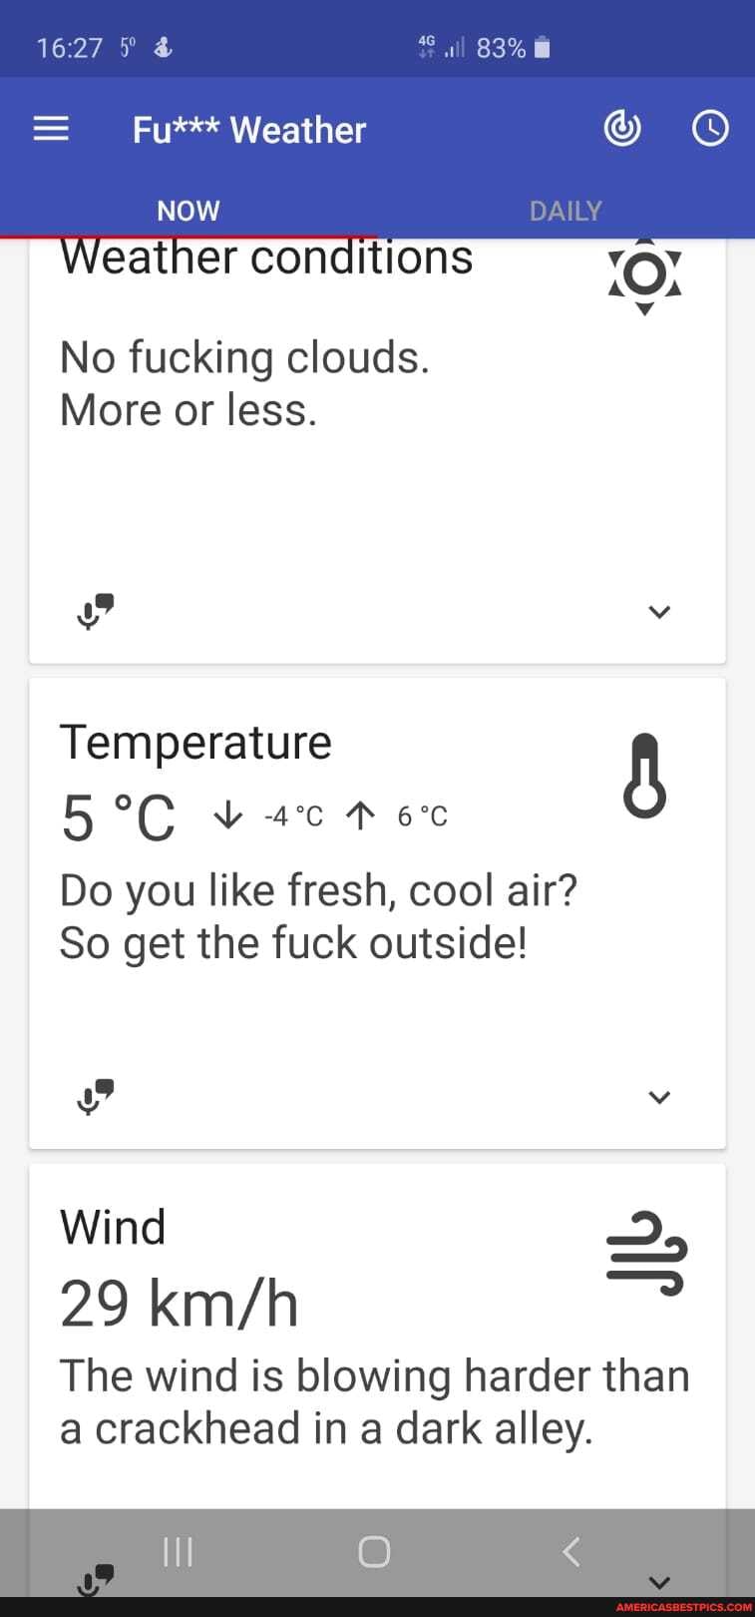Tap the thermometer icon in Temperature card

click(644, 776)
